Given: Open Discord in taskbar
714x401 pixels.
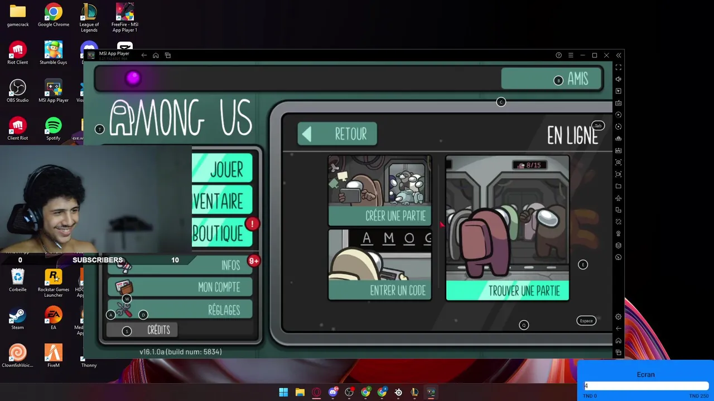Looking at the screenshot, I should pos(333,392).
